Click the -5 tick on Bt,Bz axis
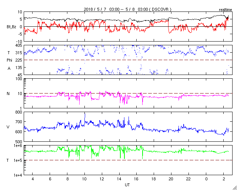 [20, 34]
